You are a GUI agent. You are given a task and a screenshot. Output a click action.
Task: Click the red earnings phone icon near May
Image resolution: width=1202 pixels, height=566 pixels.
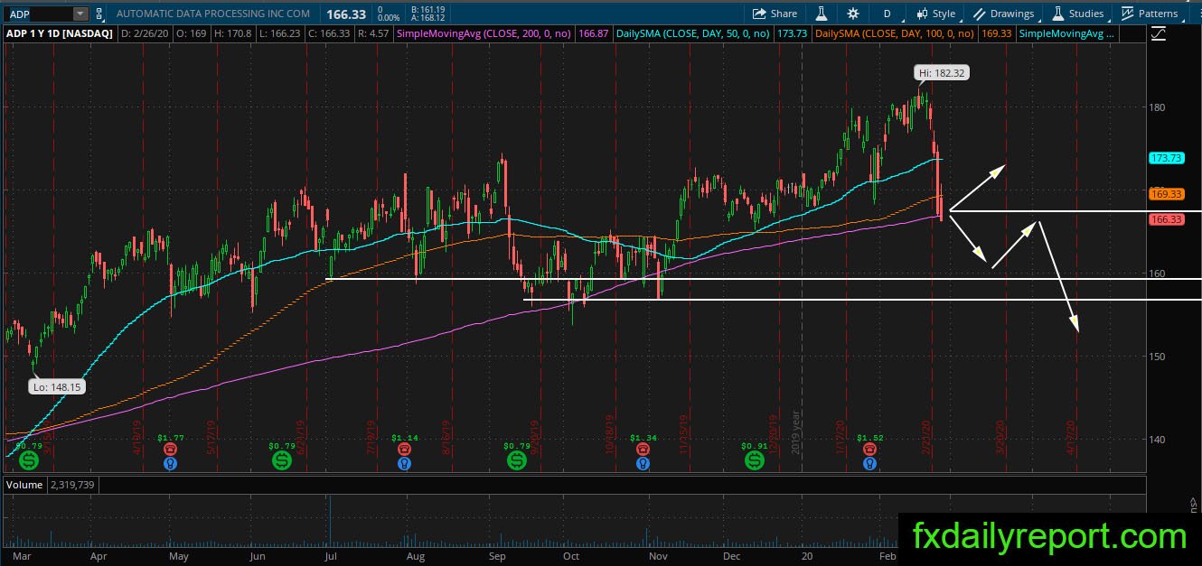click(x=170, y=450)
